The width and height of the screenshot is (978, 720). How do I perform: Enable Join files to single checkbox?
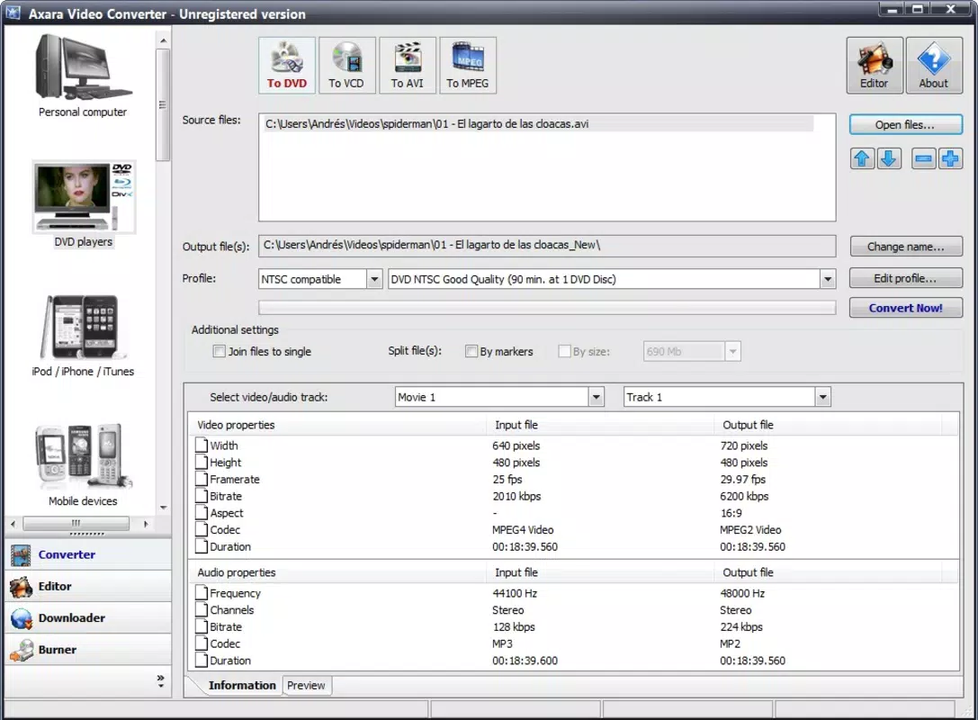219,351
